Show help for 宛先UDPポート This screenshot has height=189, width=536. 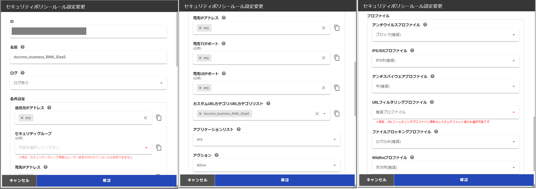click(x=224, y=73)
